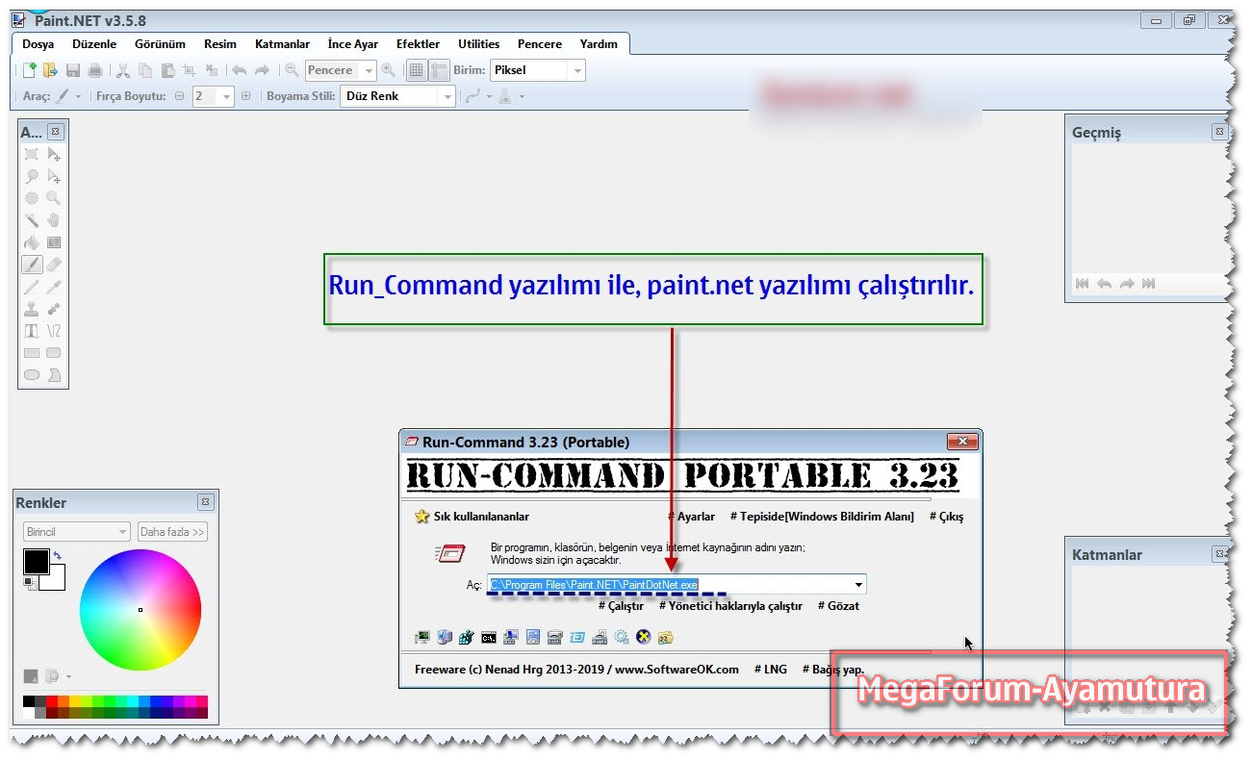Expand the Aç path combo box arrow
The height and width of the screenshot is (761, 1252).
pos(858,585)
